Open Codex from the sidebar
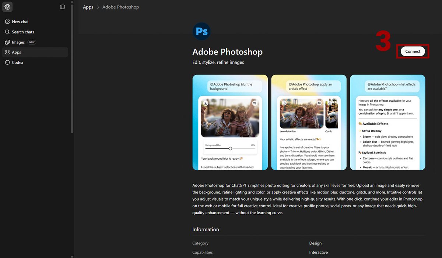The height and width of the screenshot is (258, 442). click(35, 63)
